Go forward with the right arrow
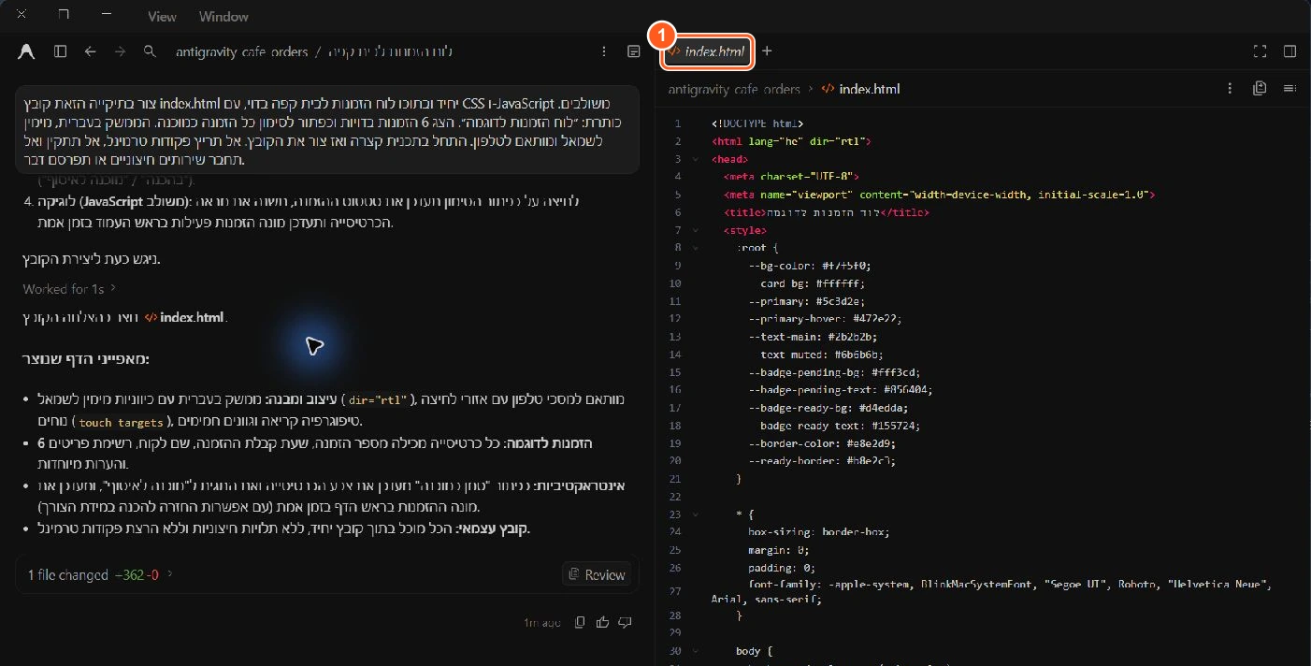Image resolution: width=1311 pixels, height=666 pixels. (x=120, y=51)
